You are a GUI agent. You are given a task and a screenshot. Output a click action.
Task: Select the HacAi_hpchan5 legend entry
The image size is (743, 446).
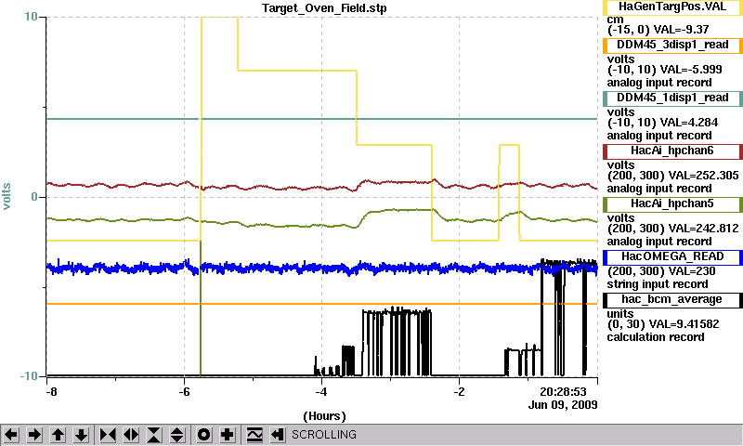pos(672,204)
